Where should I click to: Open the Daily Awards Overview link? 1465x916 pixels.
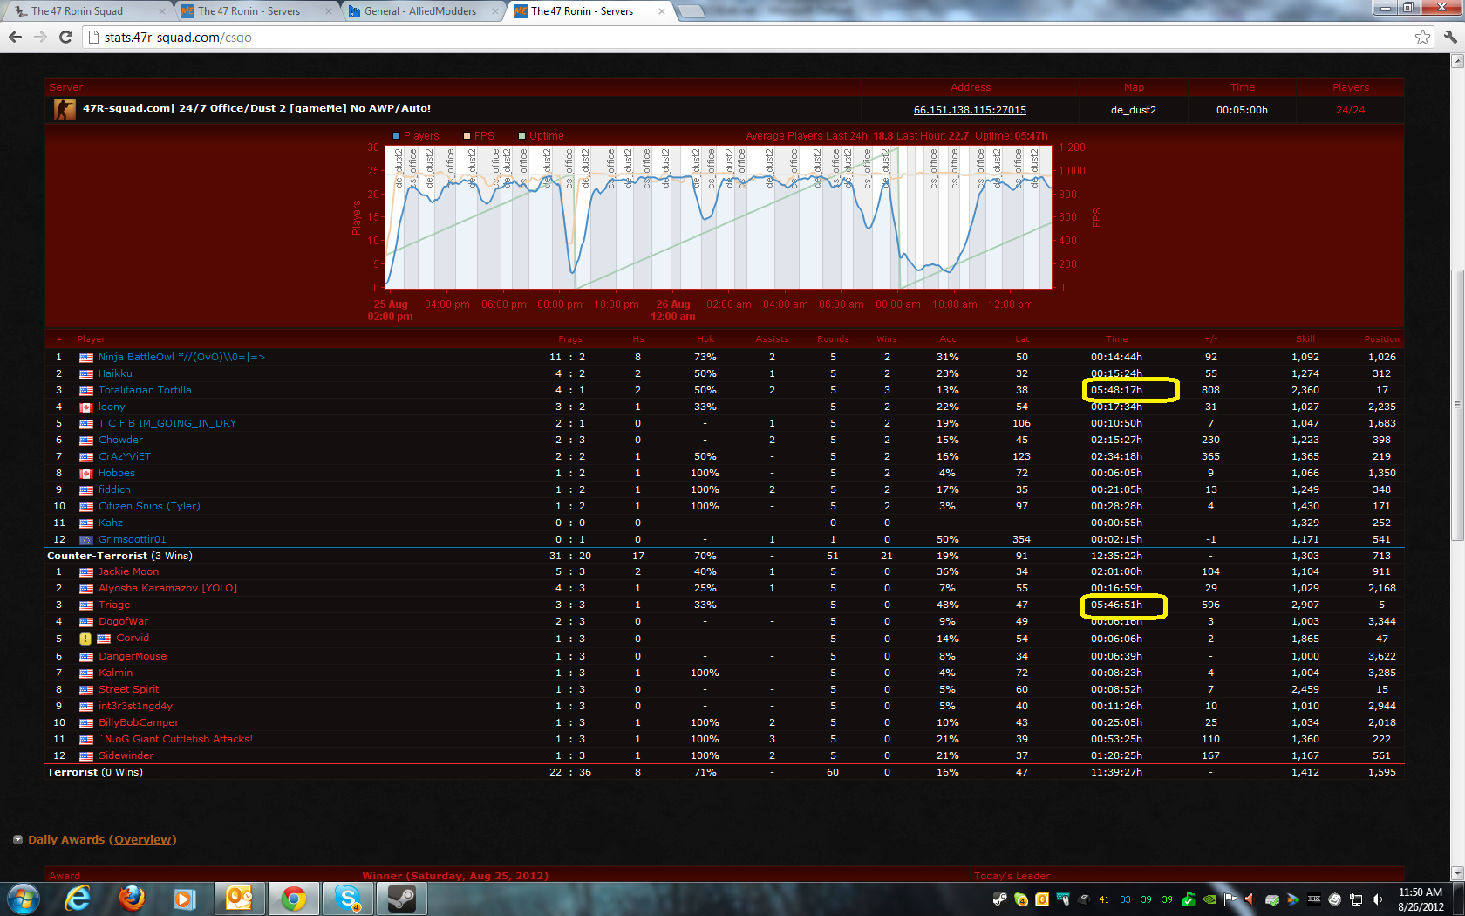point(143,840)
